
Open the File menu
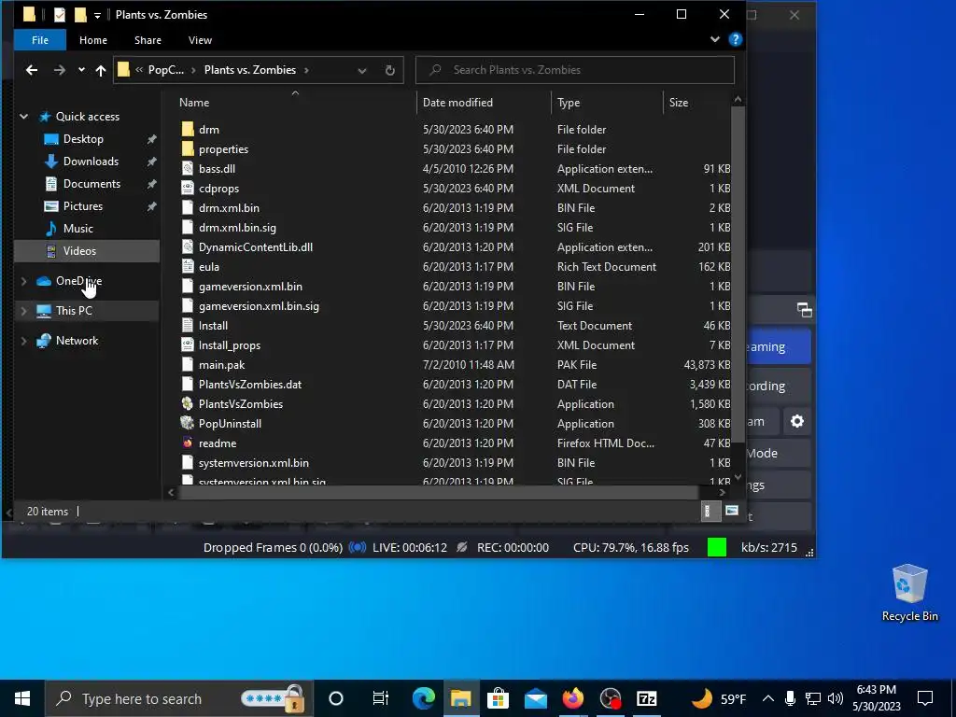40,40
